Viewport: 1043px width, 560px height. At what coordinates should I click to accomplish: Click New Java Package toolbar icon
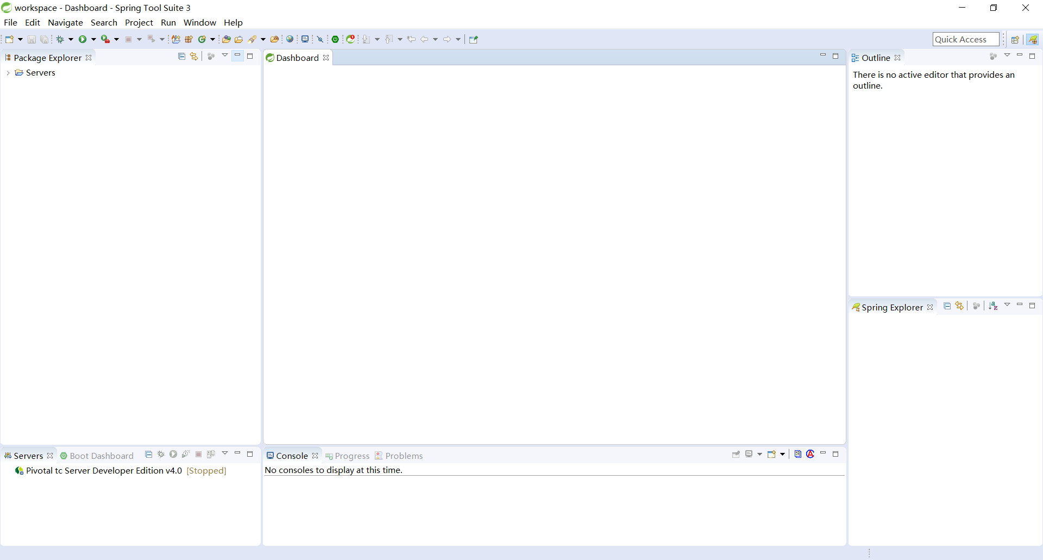click(189, 39)
